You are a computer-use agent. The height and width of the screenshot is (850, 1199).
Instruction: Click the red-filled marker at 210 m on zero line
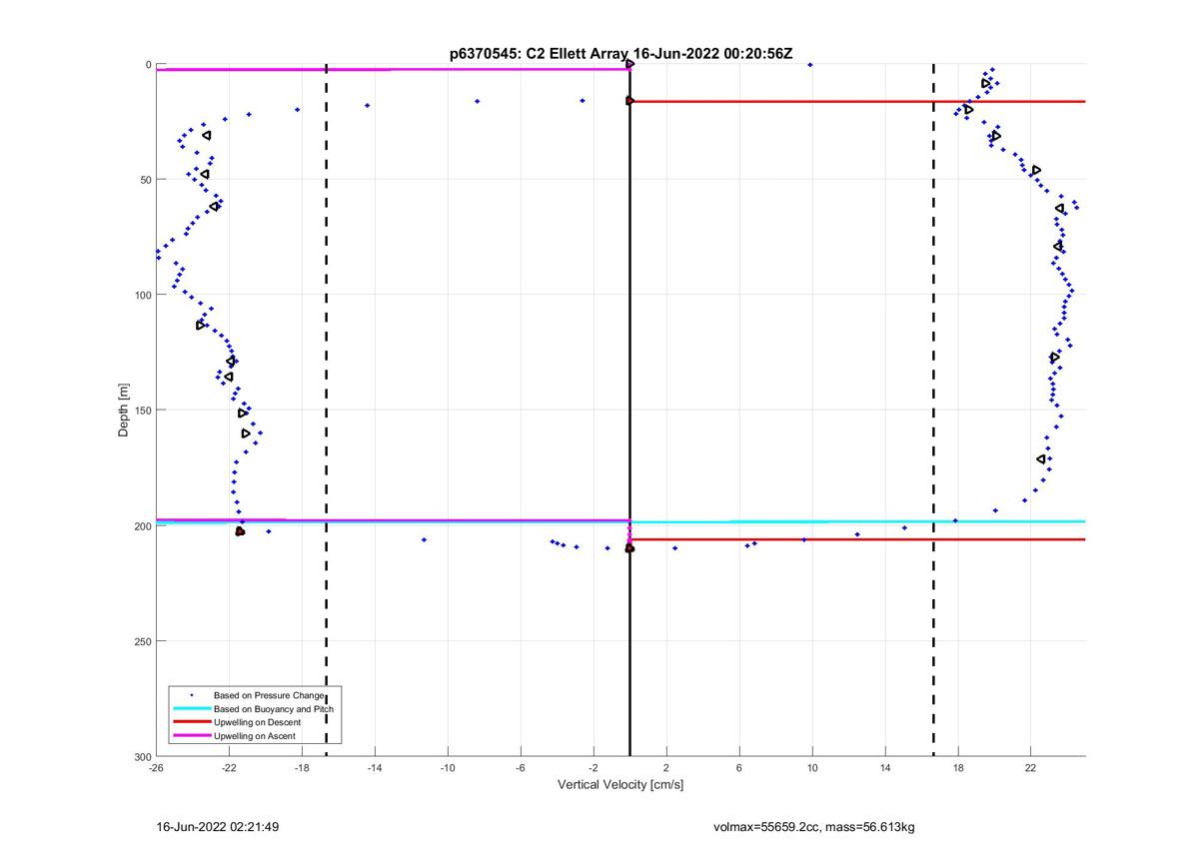(x=629, y=548)
